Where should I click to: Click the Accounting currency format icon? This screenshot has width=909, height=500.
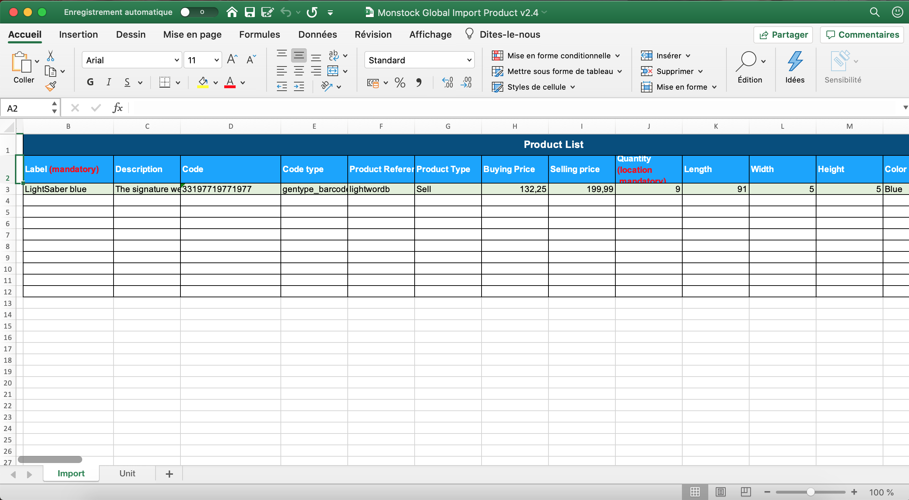coord(373,83)
